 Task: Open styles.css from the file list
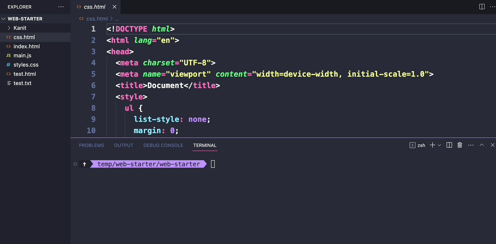click(x=26, y=65)
